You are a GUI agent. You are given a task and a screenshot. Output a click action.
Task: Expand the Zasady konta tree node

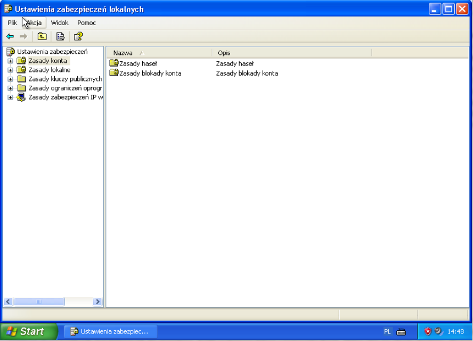10,61
